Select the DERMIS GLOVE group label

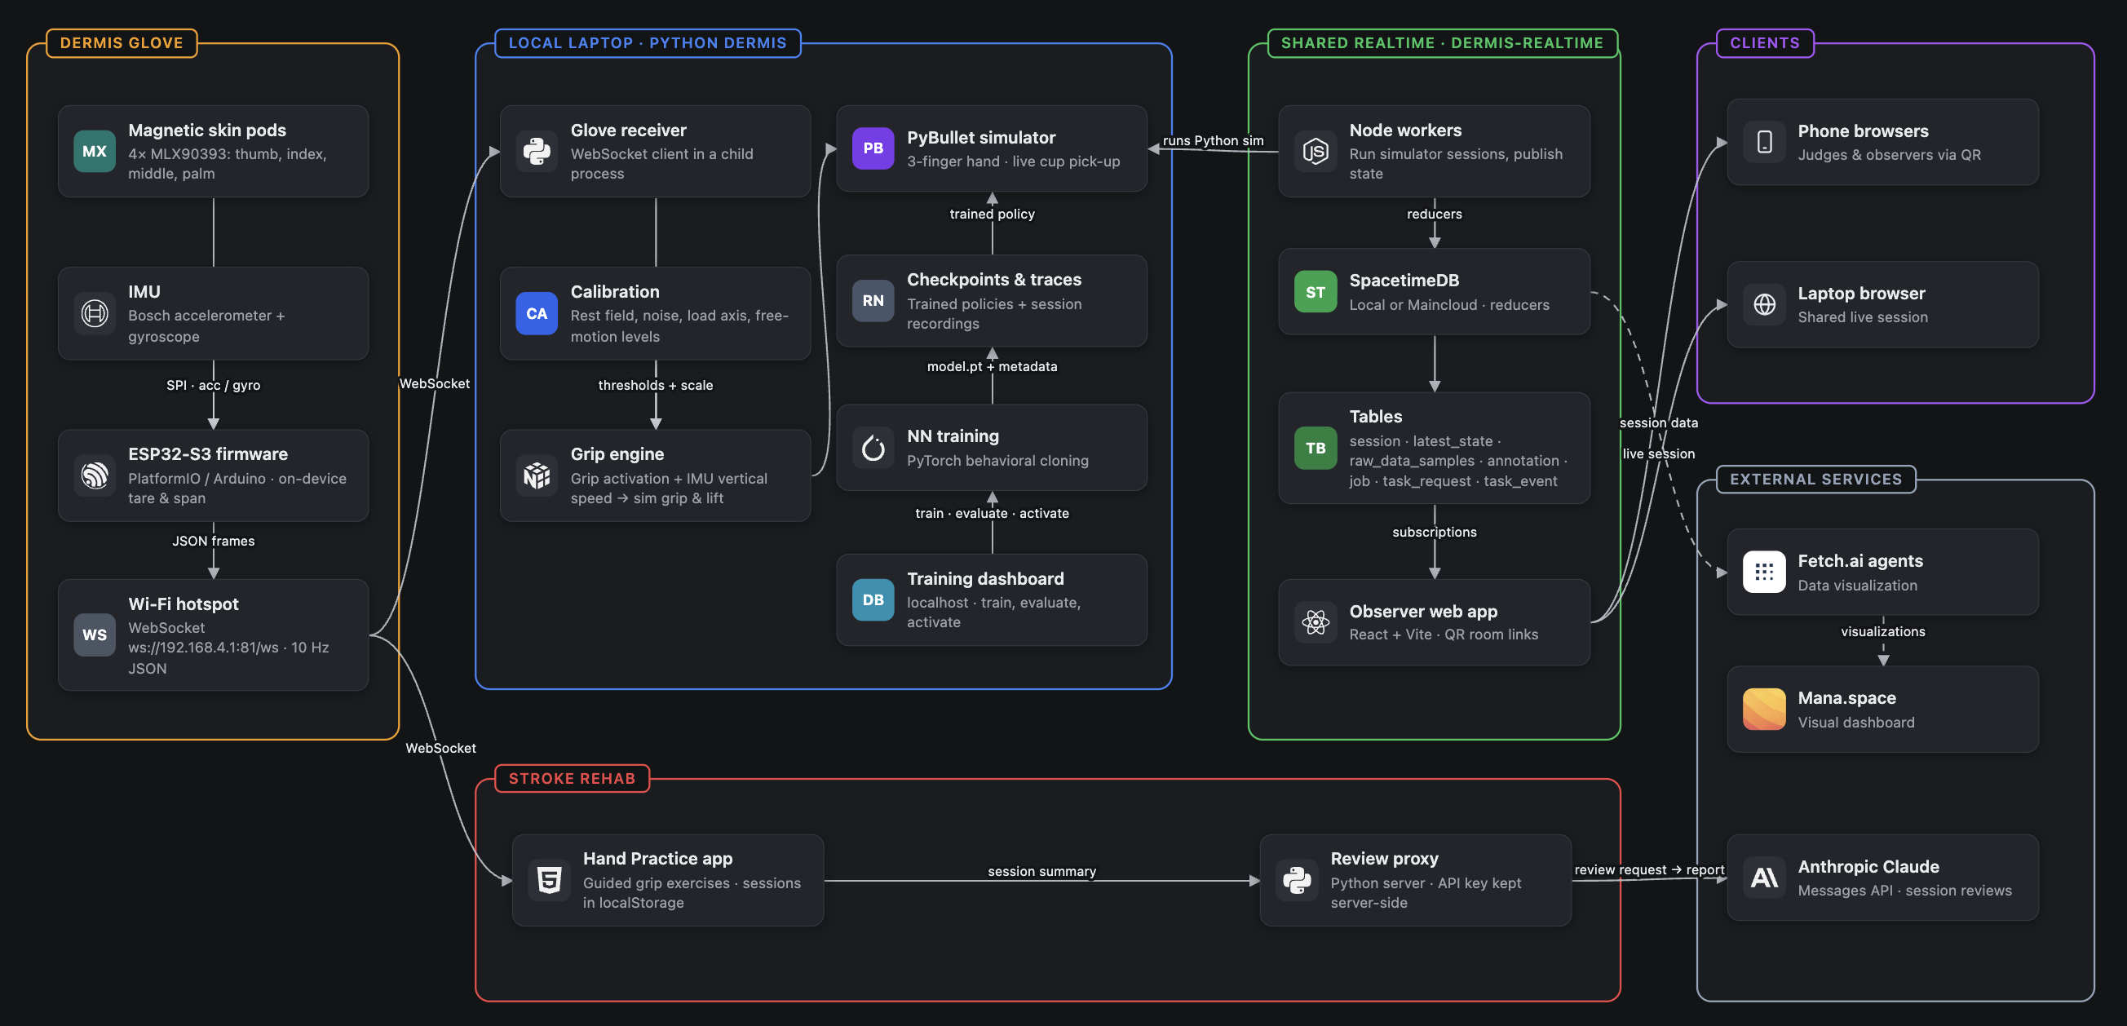(x=122, y=43)
